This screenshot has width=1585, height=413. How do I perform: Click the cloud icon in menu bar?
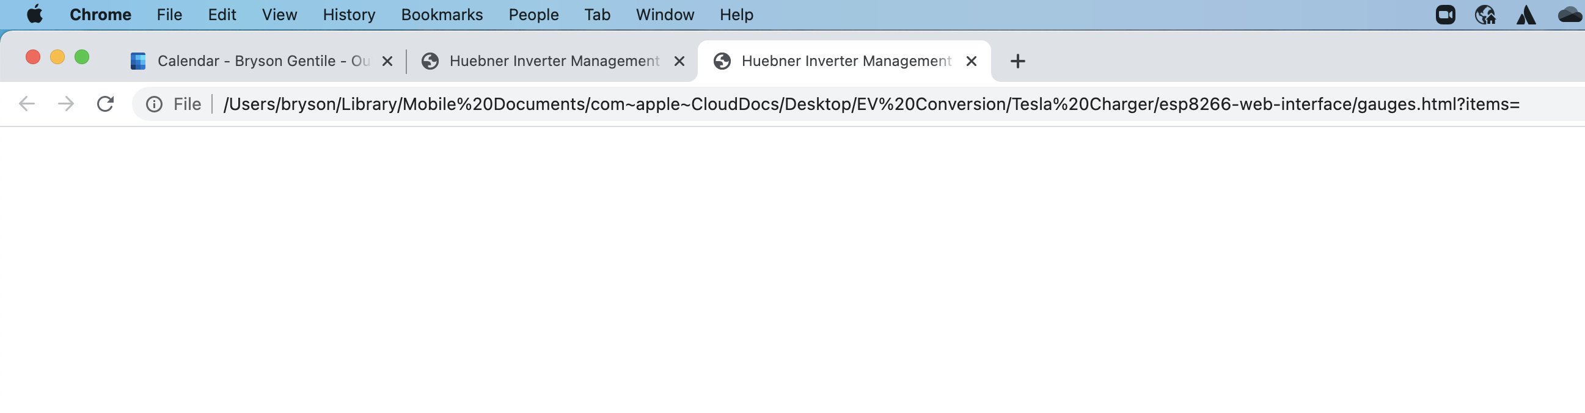pos(1569,15)
